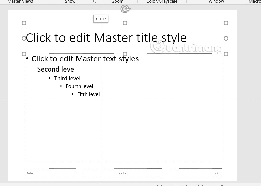261x186 pixels.
Task: Click the 'Zoom' ribbon group label
Action: (118, 2)
